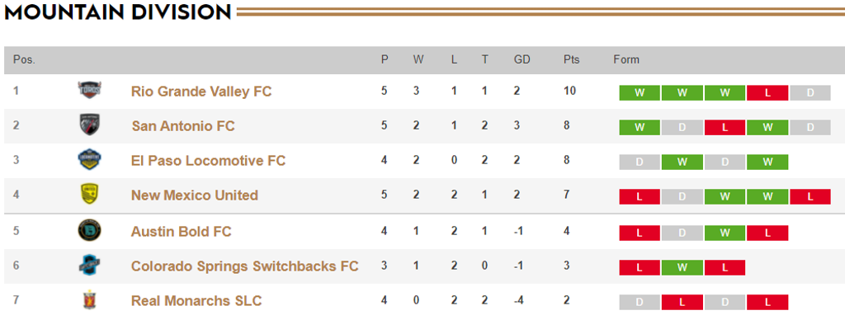
Task: Click the New Mexico United yellow shield logo
Action: click(x=89, y=195)
